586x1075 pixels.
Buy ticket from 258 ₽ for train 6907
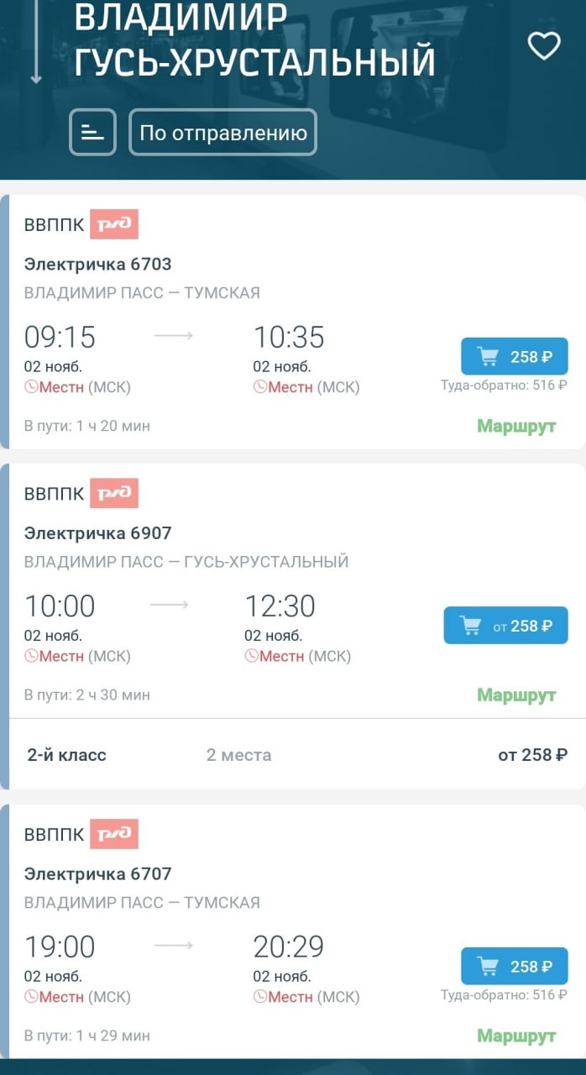(x=505, y=626)
